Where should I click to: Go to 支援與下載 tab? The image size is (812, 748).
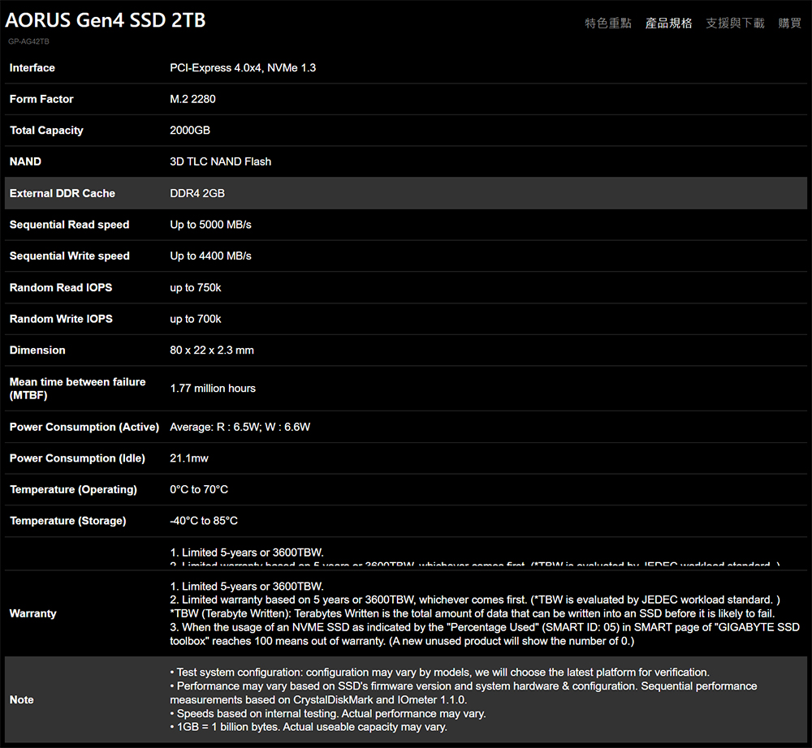(x=735, y=24)
